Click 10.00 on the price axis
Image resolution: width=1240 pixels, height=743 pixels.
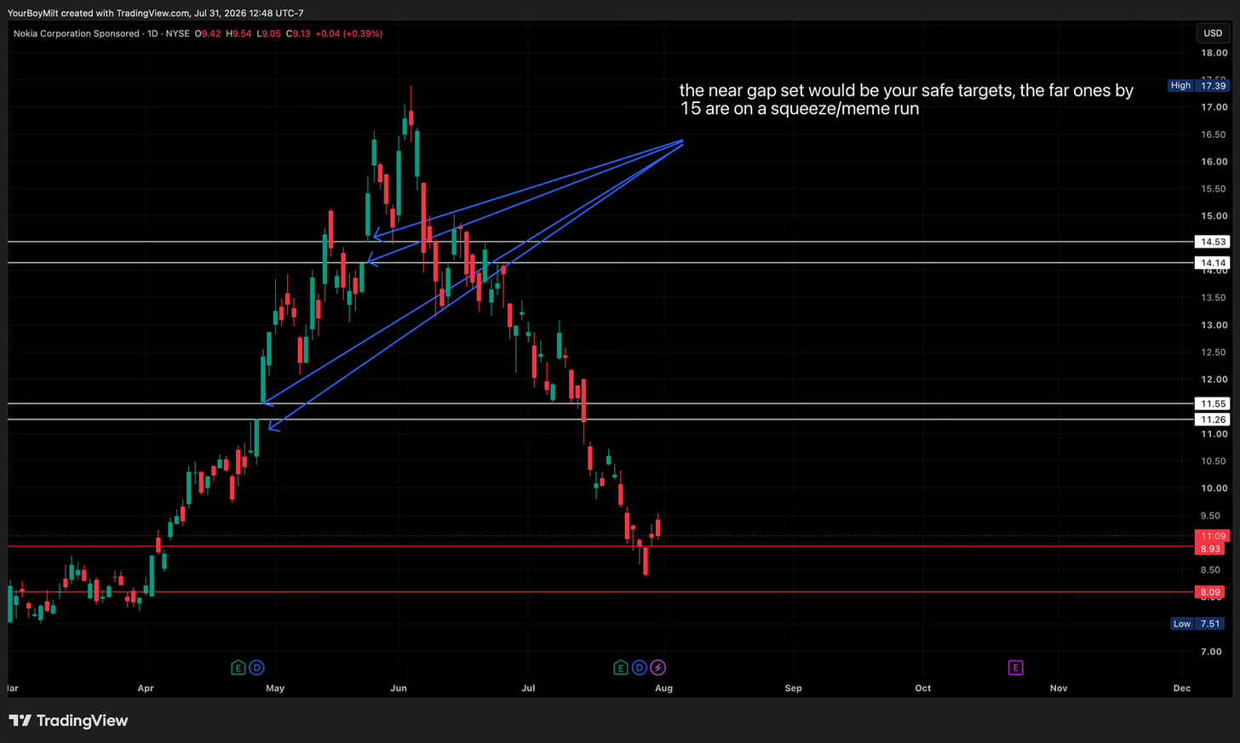coord(1214,489)
